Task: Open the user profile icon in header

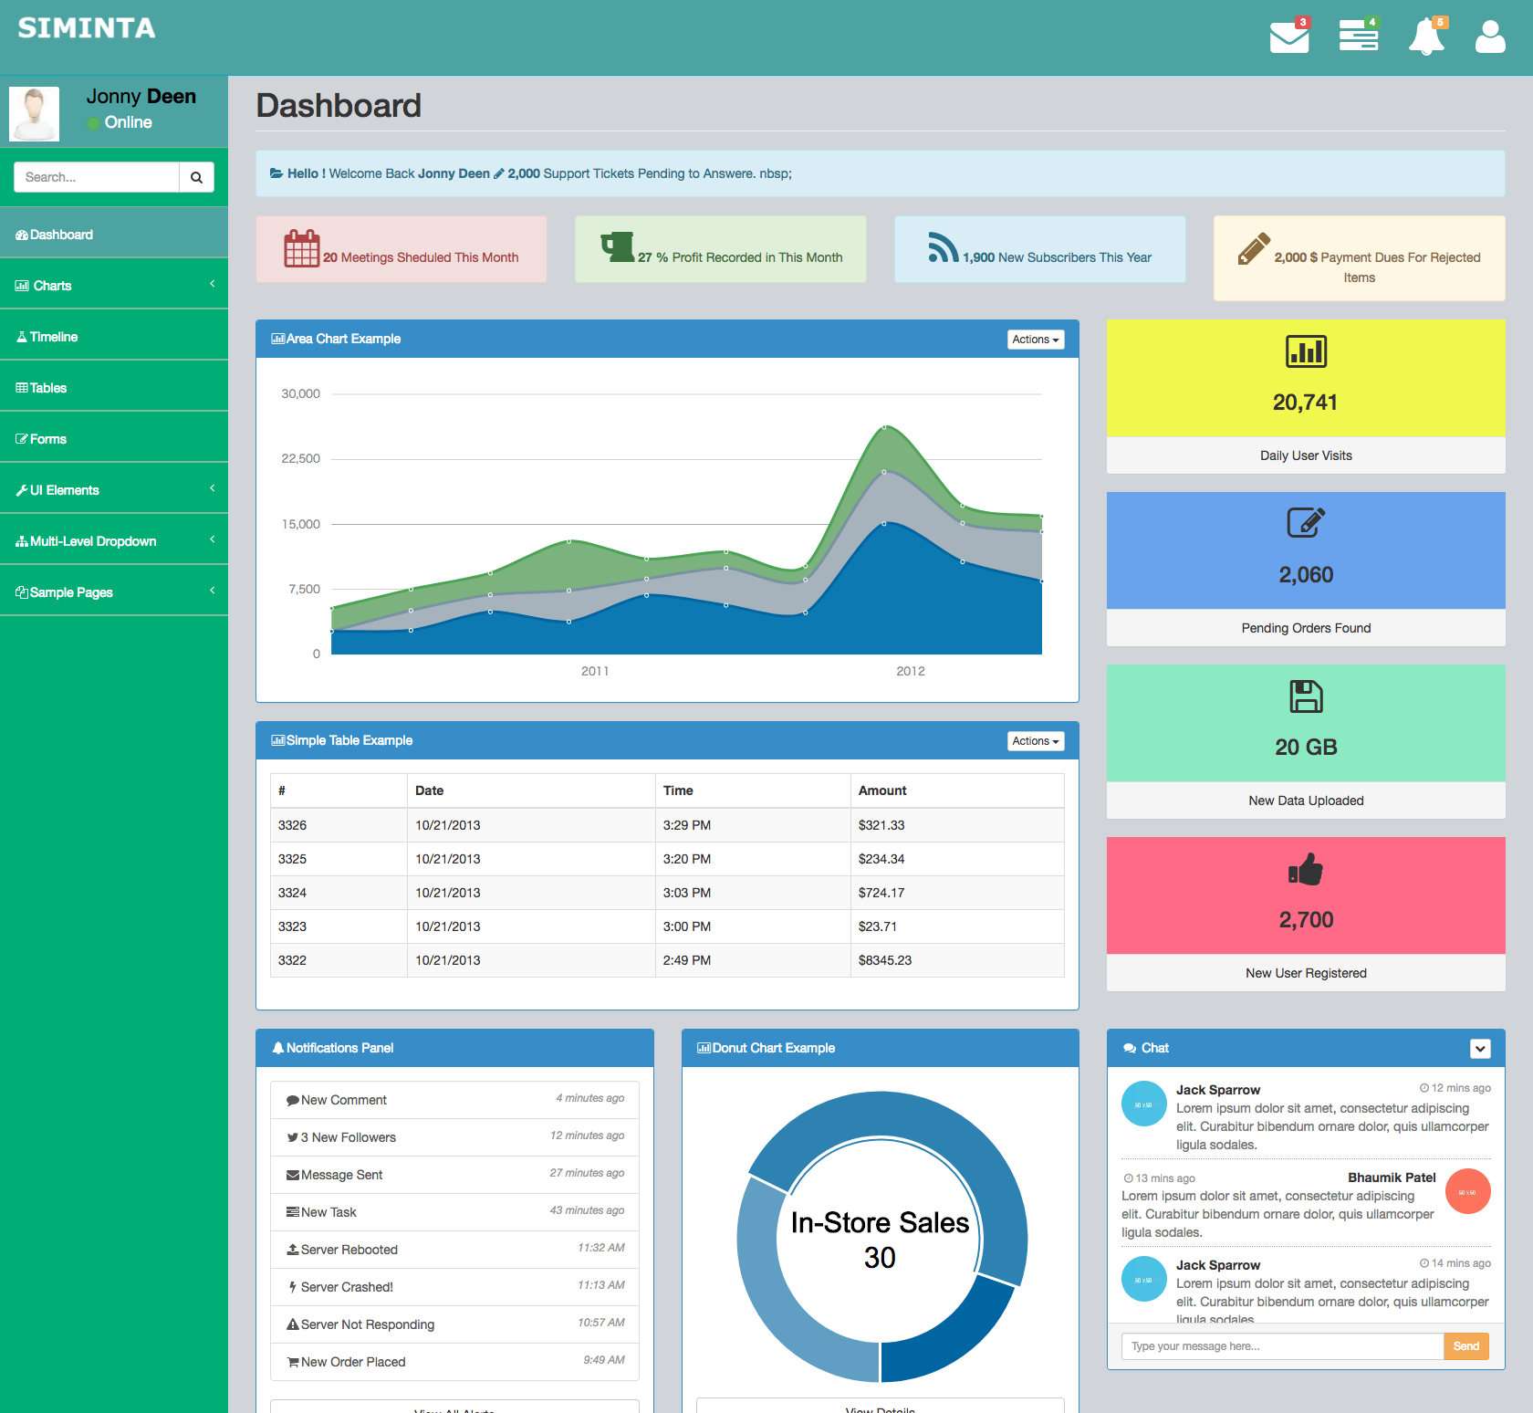Action: [x=1490, y=37]
